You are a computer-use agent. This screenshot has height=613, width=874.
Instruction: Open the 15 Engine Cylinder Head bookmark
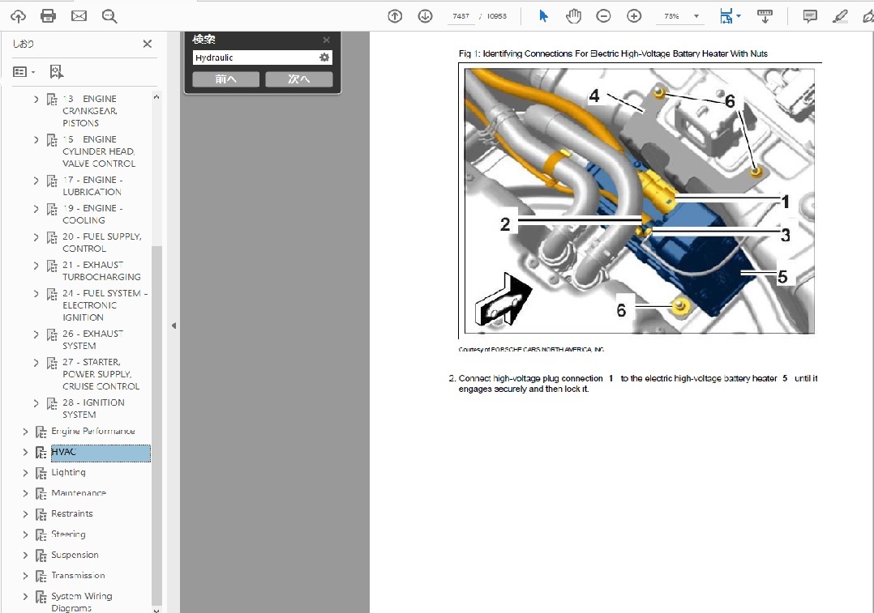coord(99,151)
